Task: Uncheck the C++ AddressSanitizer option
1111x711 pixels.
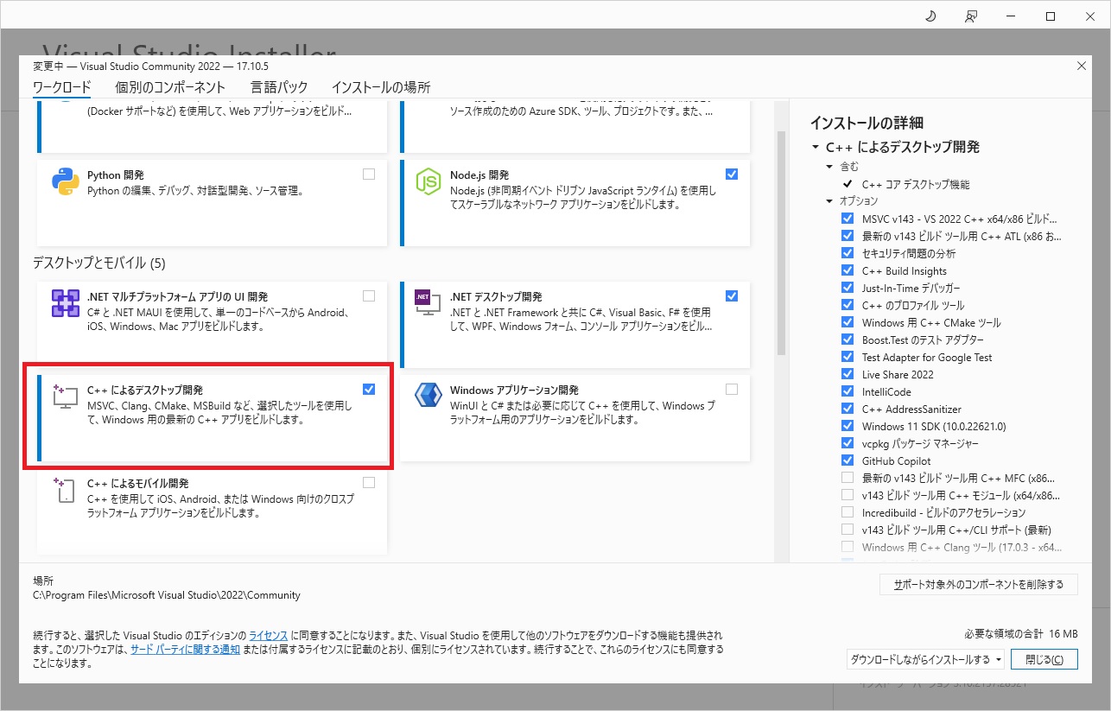Action: 847,409
